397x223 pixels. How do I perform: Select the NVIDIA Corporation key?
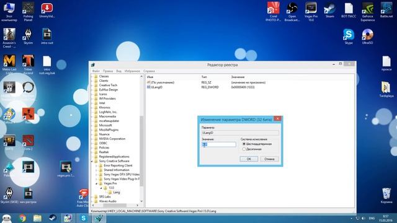(112, 139)
